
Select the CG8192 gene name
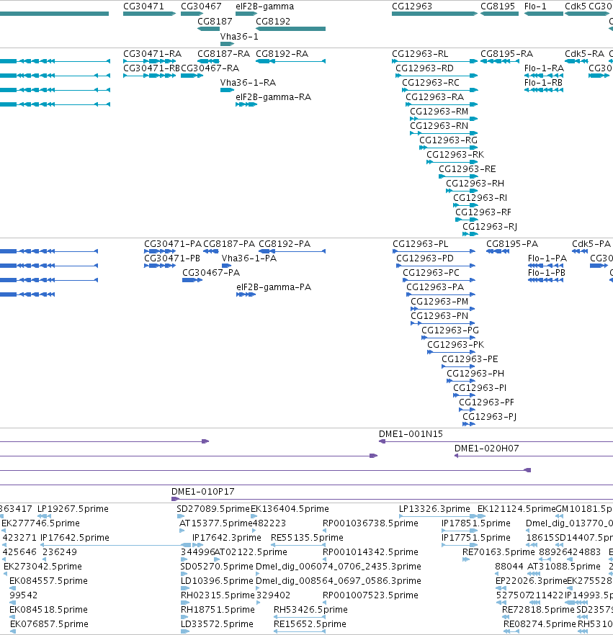click(x=273, y=22)
